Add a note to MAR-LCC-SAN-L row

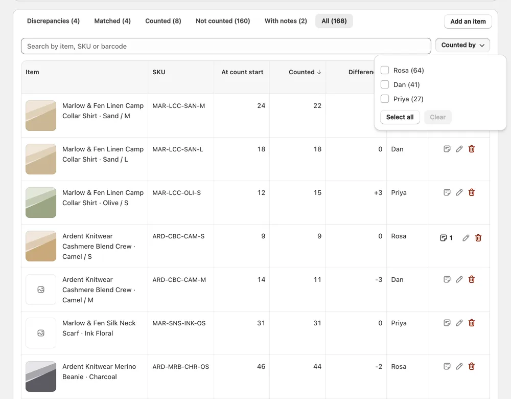click(447, 149)
